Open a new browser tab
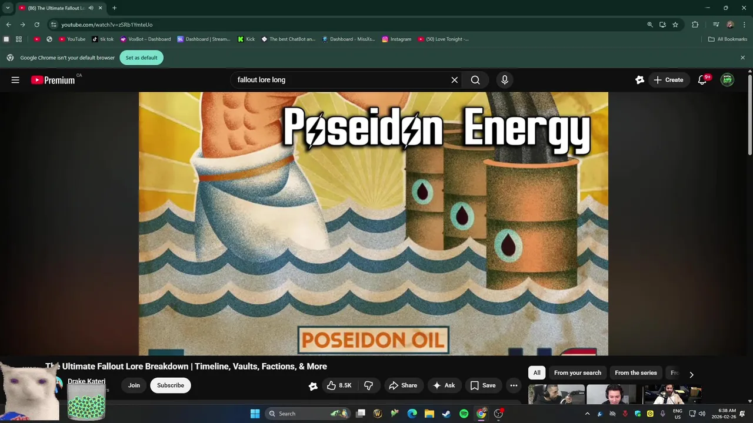This screenshot has height=423, width=753. point(114,8)
